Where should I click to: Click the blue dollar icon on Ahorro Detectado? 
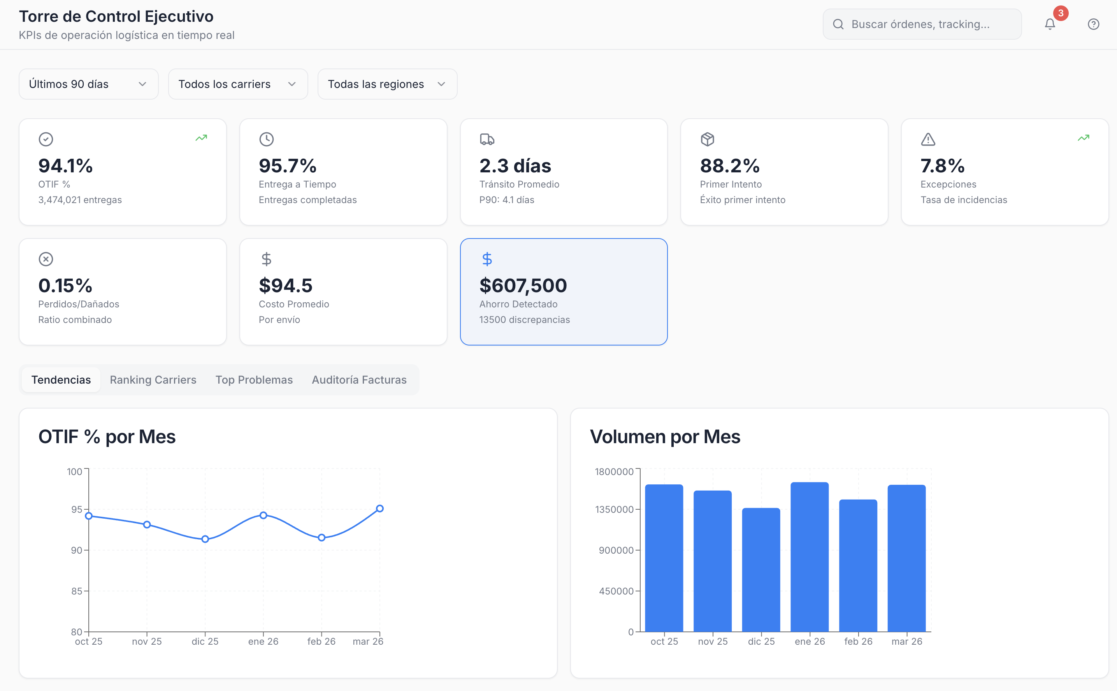487,259
